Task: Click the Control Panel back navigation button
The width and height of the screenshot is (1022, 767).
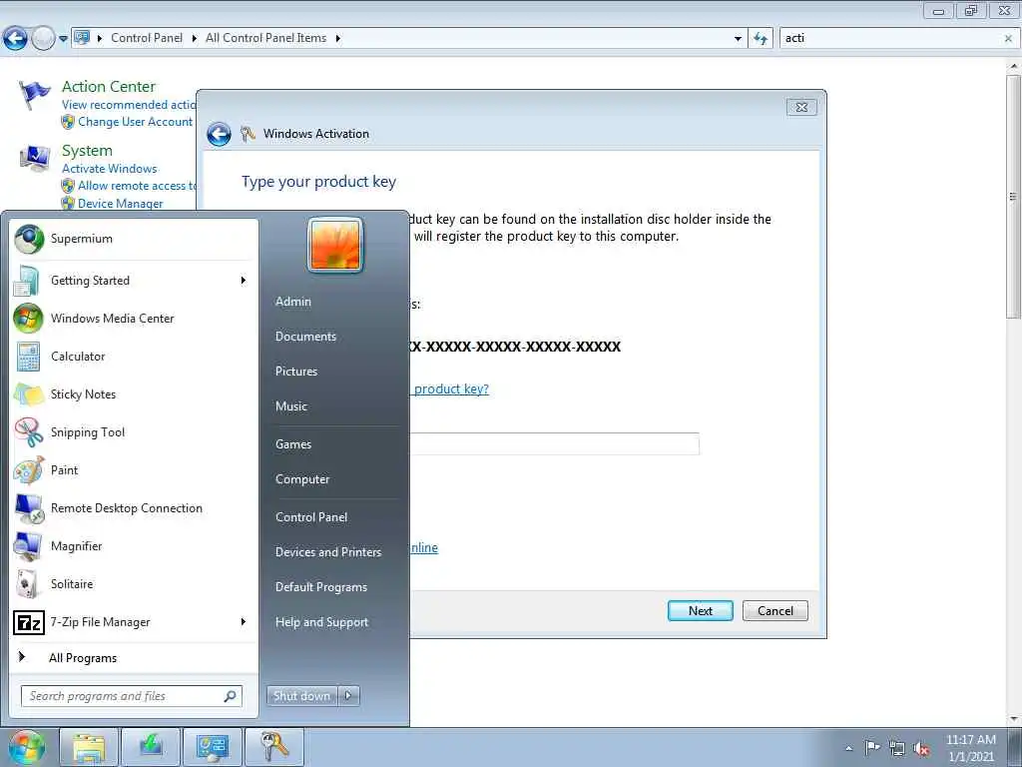Action: click(x=15, y=39)
